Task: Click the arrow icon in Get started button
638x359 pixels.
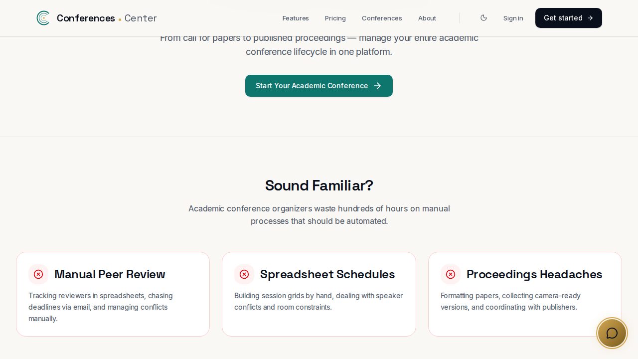Action: point(590,18)
